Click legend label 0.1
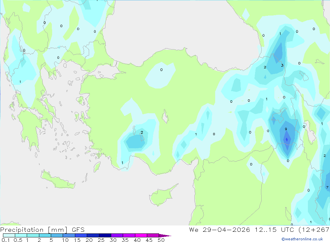This screenshot has height=242, width=330. coord(6,240)
